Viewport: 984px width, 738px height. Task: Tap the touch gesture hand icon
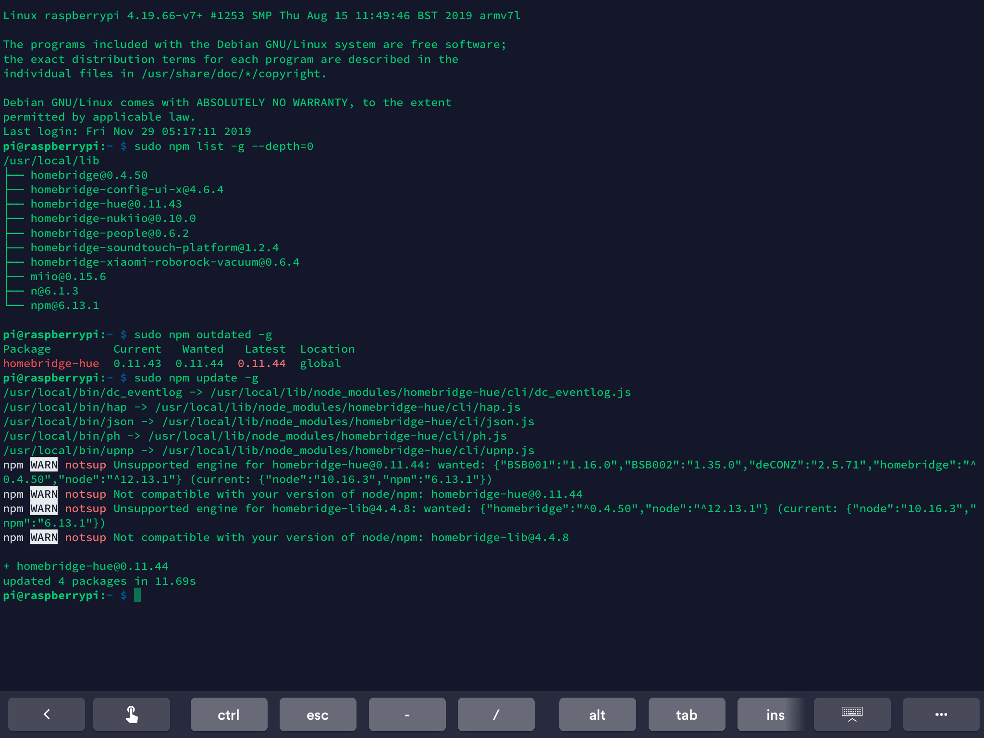[131, 714]
